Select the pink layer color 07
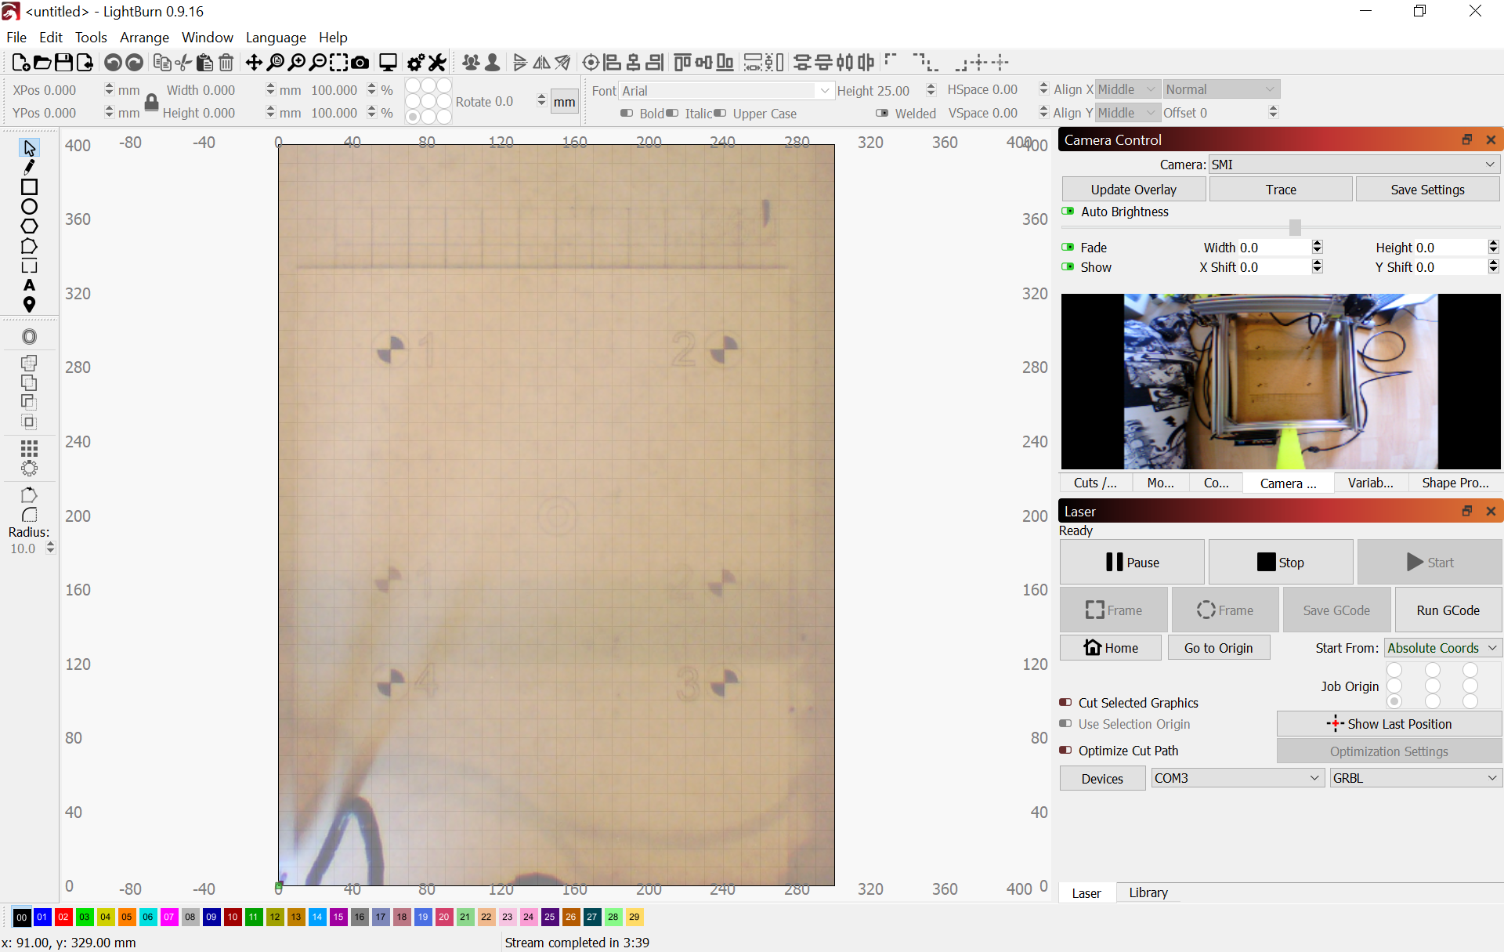The image size is (1504, 952). click(x=168, y=917)
